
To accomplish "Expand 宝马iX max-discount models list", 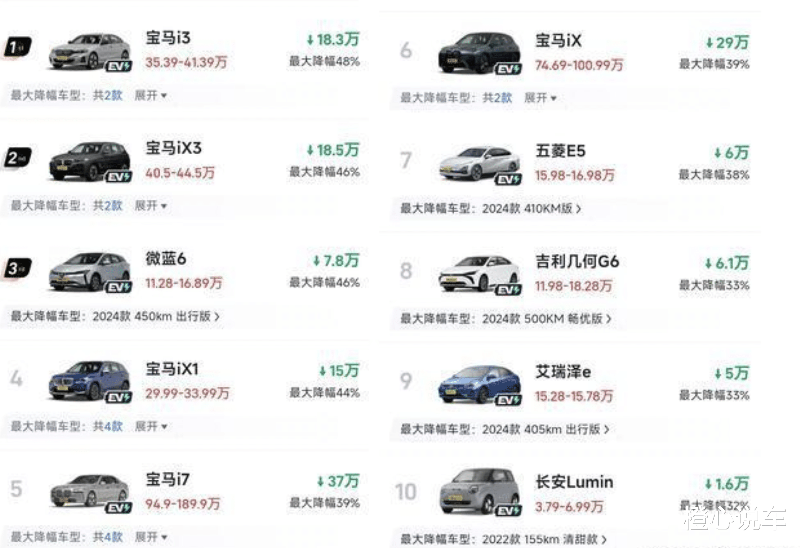I will [x=540, y=98].
